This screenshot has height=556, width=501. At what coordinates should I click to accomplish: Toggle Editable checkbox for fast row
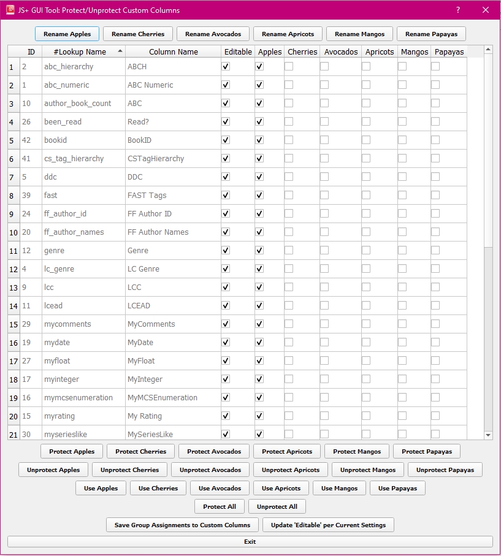click(x=226, y=196)
